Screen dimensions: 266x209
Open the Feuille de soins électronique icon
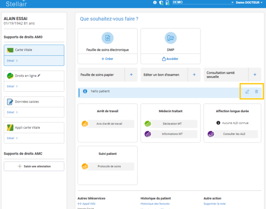click(107, 38)
